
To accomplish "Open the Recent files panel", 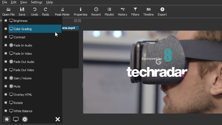I will click(96, 11).
